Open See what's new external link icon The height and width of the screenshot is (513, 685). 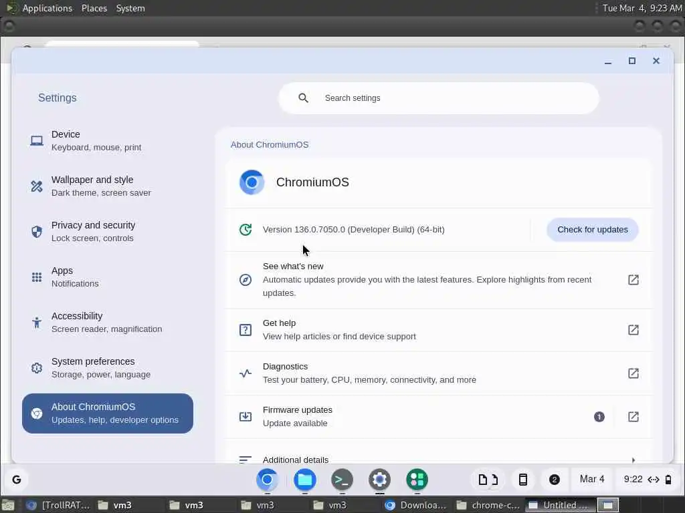pyautogui.click(x=633, y=280)
